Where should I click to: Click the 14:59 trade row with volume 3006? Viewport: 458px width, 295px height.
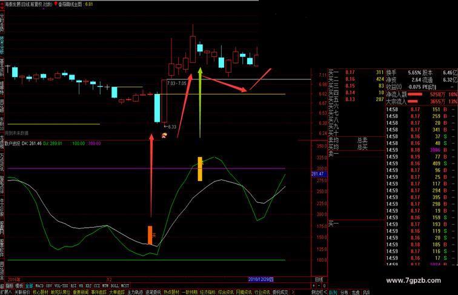tap(420, 150)
